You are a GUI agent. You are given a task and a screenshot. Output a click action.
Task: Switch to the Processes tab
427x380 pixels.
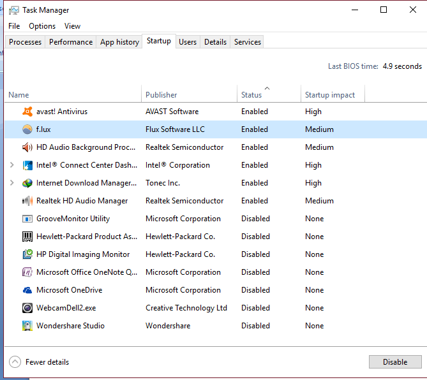(25, 42)
